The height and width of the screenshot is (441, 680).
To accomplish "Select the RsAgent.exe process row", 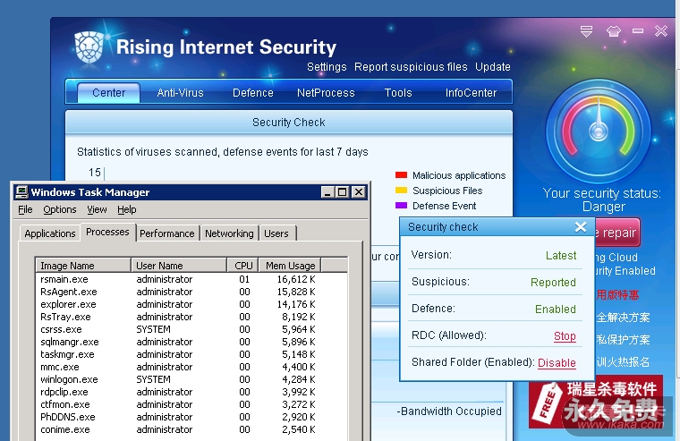I will coord(191,292).
